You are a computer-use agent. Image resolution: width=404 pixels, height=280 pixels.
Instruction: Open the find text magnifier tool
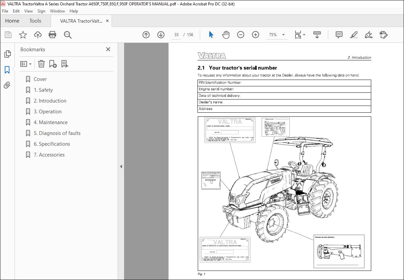tap(68, 35)
